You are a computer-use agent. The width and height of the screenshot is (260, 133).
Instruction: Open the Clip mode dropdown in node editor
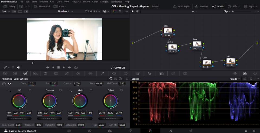click(227, 11)
